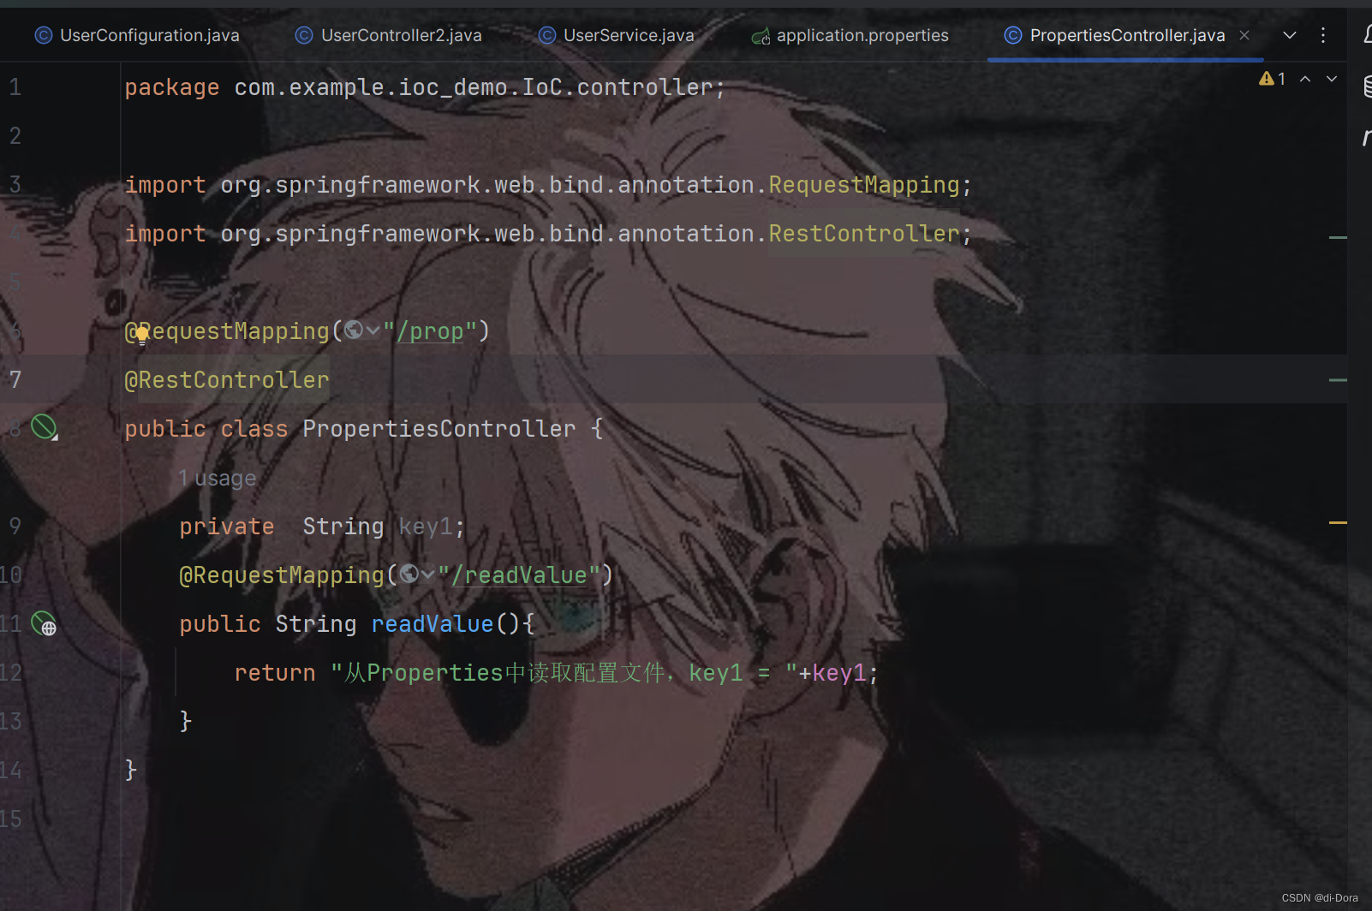Click the RequestMapping import name
This screenshot has height=911, width=1372.
(x=864, y=185)
